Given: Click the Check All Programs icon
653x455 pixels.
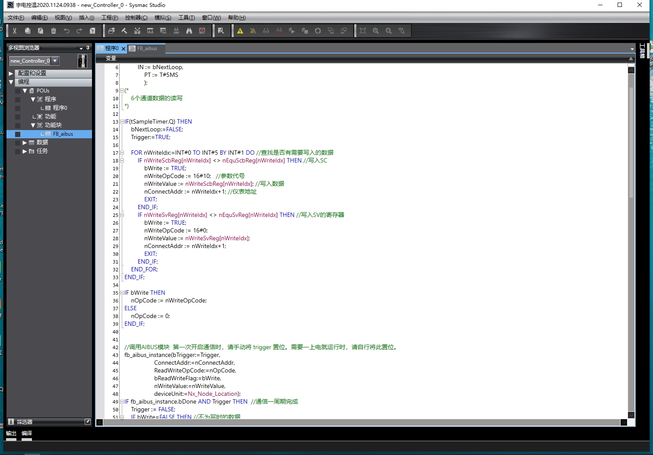Looking at the screenshot, I should (111, 31).
